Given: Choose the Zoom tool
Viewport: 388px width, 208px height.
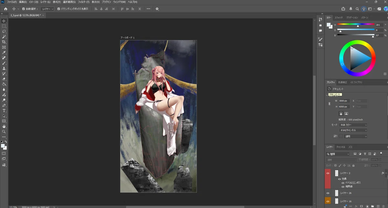Looking at the screenshot, I should tap(4, 132).
